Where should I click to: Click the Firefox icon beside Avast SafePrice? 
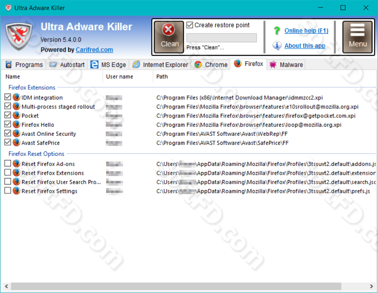point(16,142)
